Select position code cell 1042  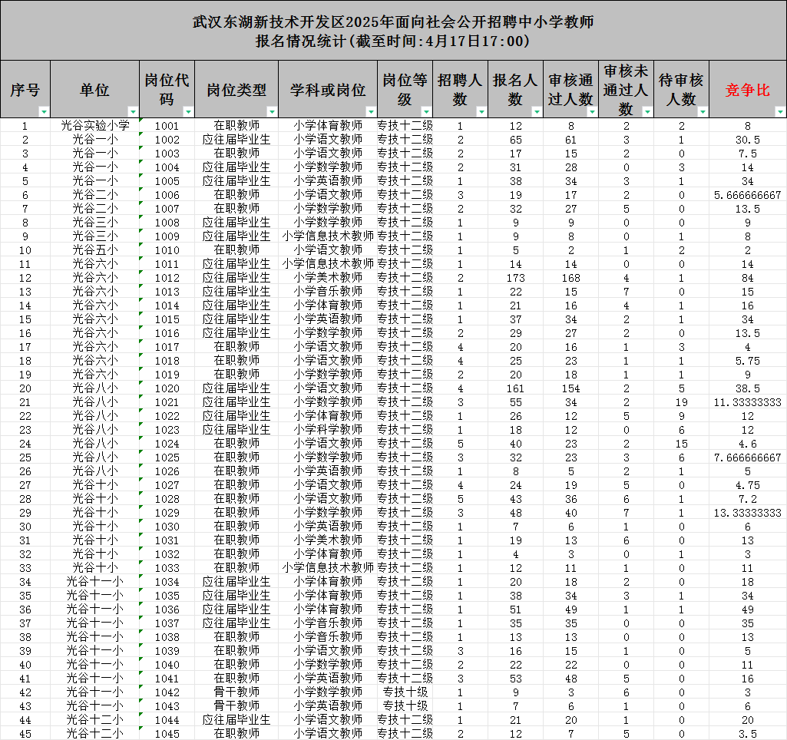(167, 692)
